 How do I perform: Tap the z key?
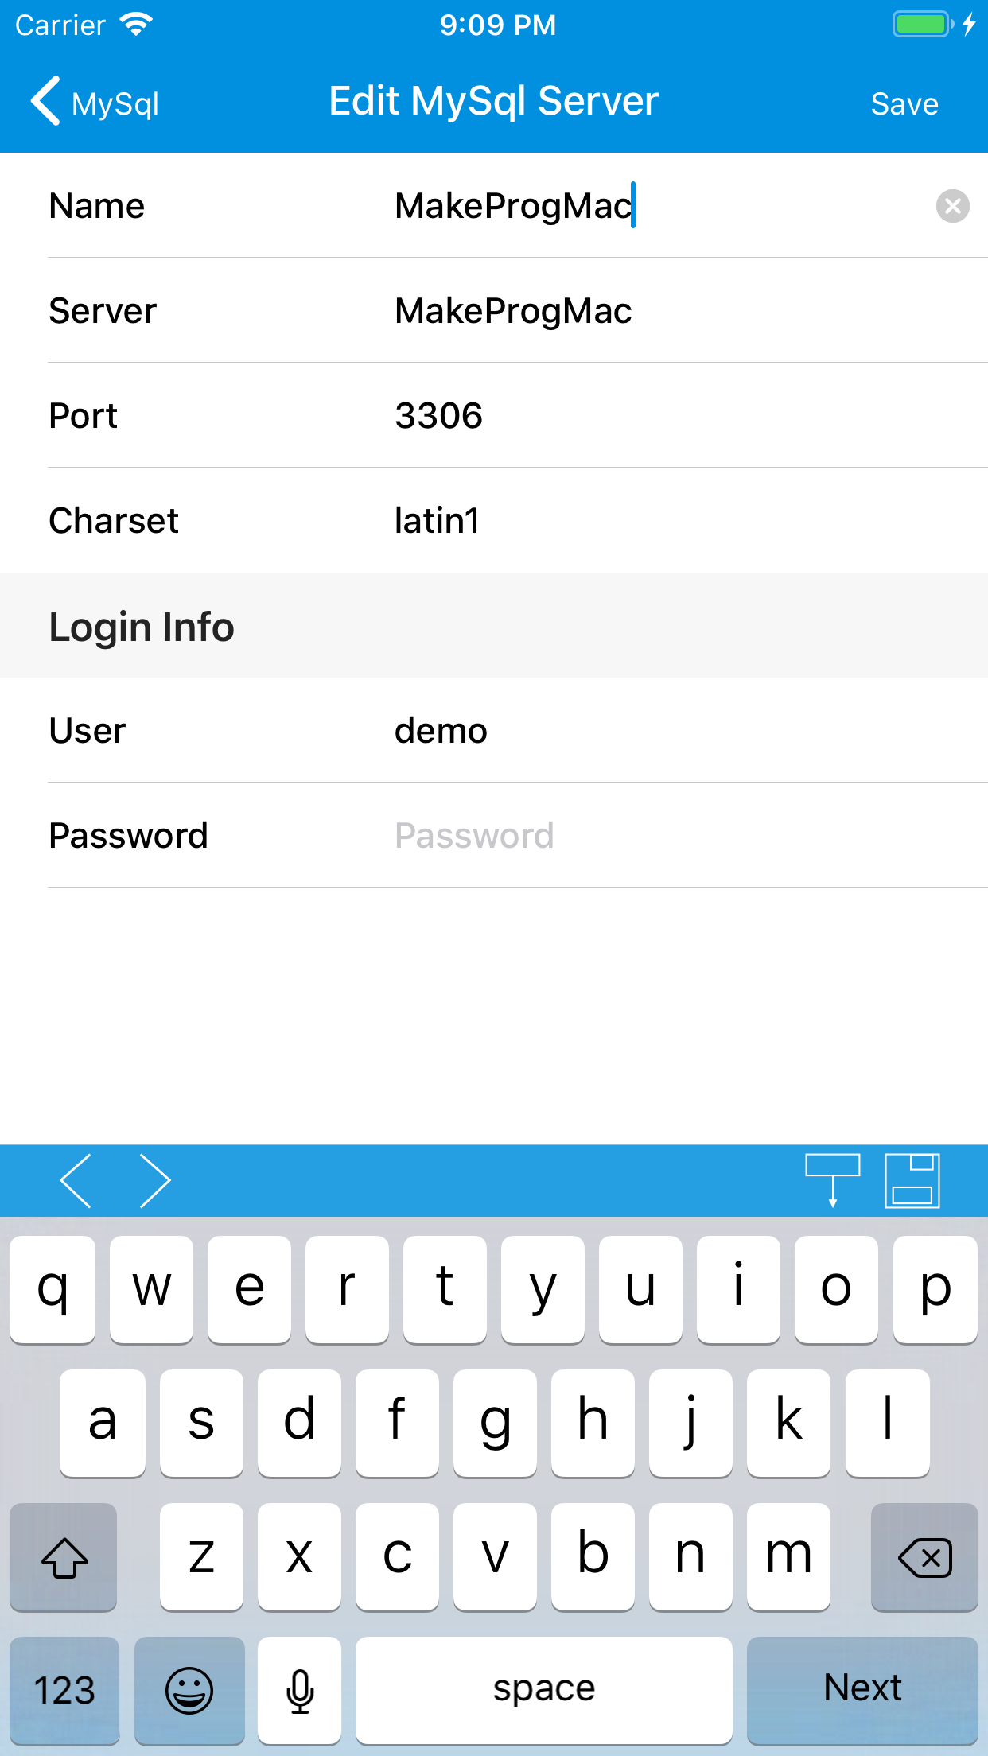click(x=201, y=1556)
